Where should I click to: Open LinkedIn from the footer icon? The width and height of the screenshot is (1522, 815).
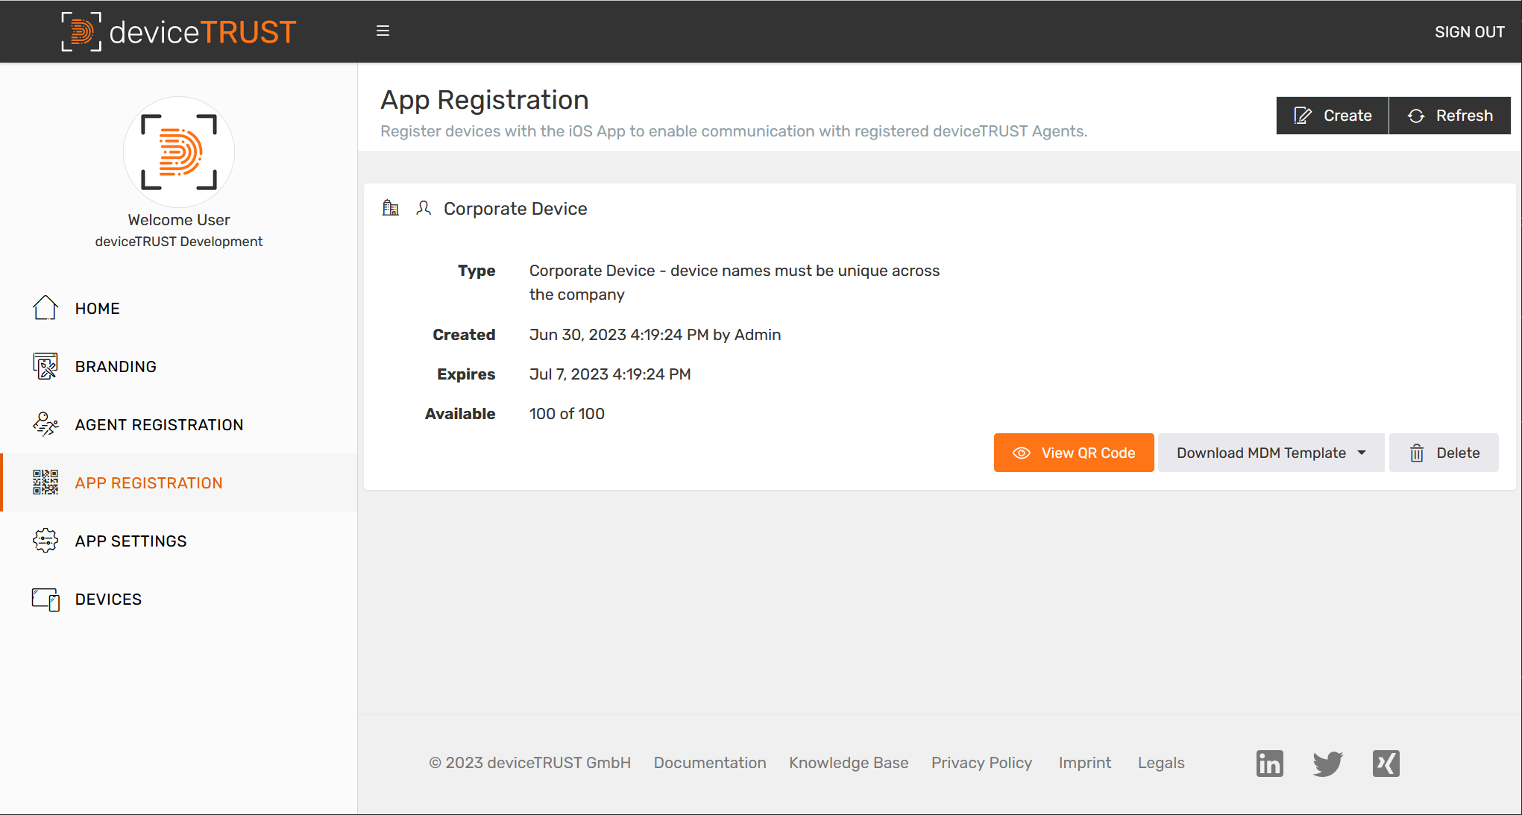tap(1269, 763)
